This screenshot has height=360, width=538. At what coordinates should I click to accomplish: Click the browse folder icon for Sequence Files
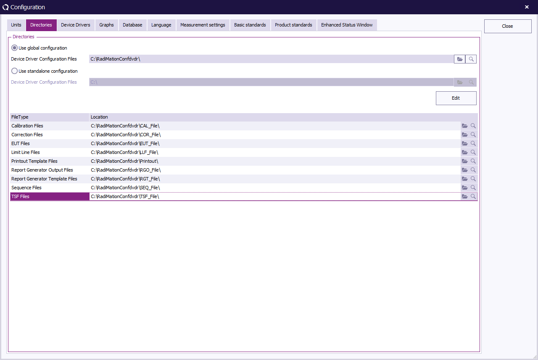coord(465,188)
